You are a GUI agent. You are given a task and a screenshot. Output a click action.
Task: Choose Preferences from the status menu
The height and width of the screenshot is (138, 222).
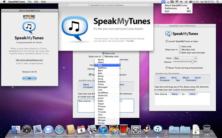(x=177, y=8)
